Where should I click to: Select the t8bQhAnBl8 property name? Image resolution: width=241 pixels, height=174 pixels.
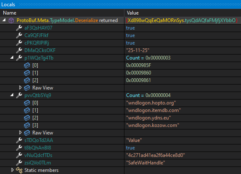point(38,148)
